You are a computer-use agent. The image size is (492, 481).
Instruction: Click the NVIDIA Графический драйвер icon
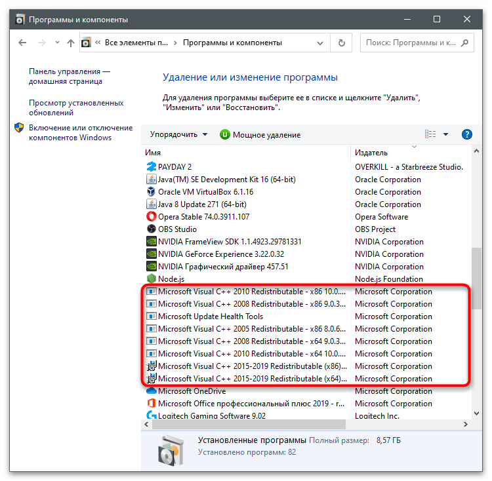click(x=152, y=266)
